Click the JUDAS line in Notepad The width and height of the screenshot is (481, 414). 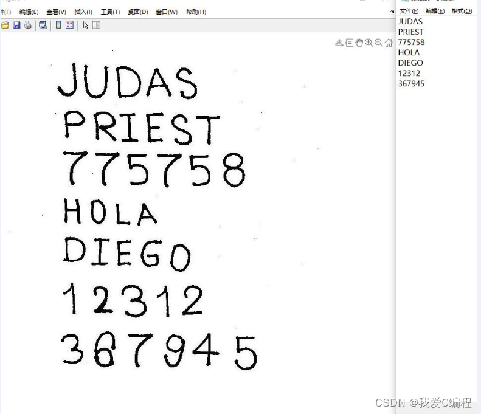(410, 21)
